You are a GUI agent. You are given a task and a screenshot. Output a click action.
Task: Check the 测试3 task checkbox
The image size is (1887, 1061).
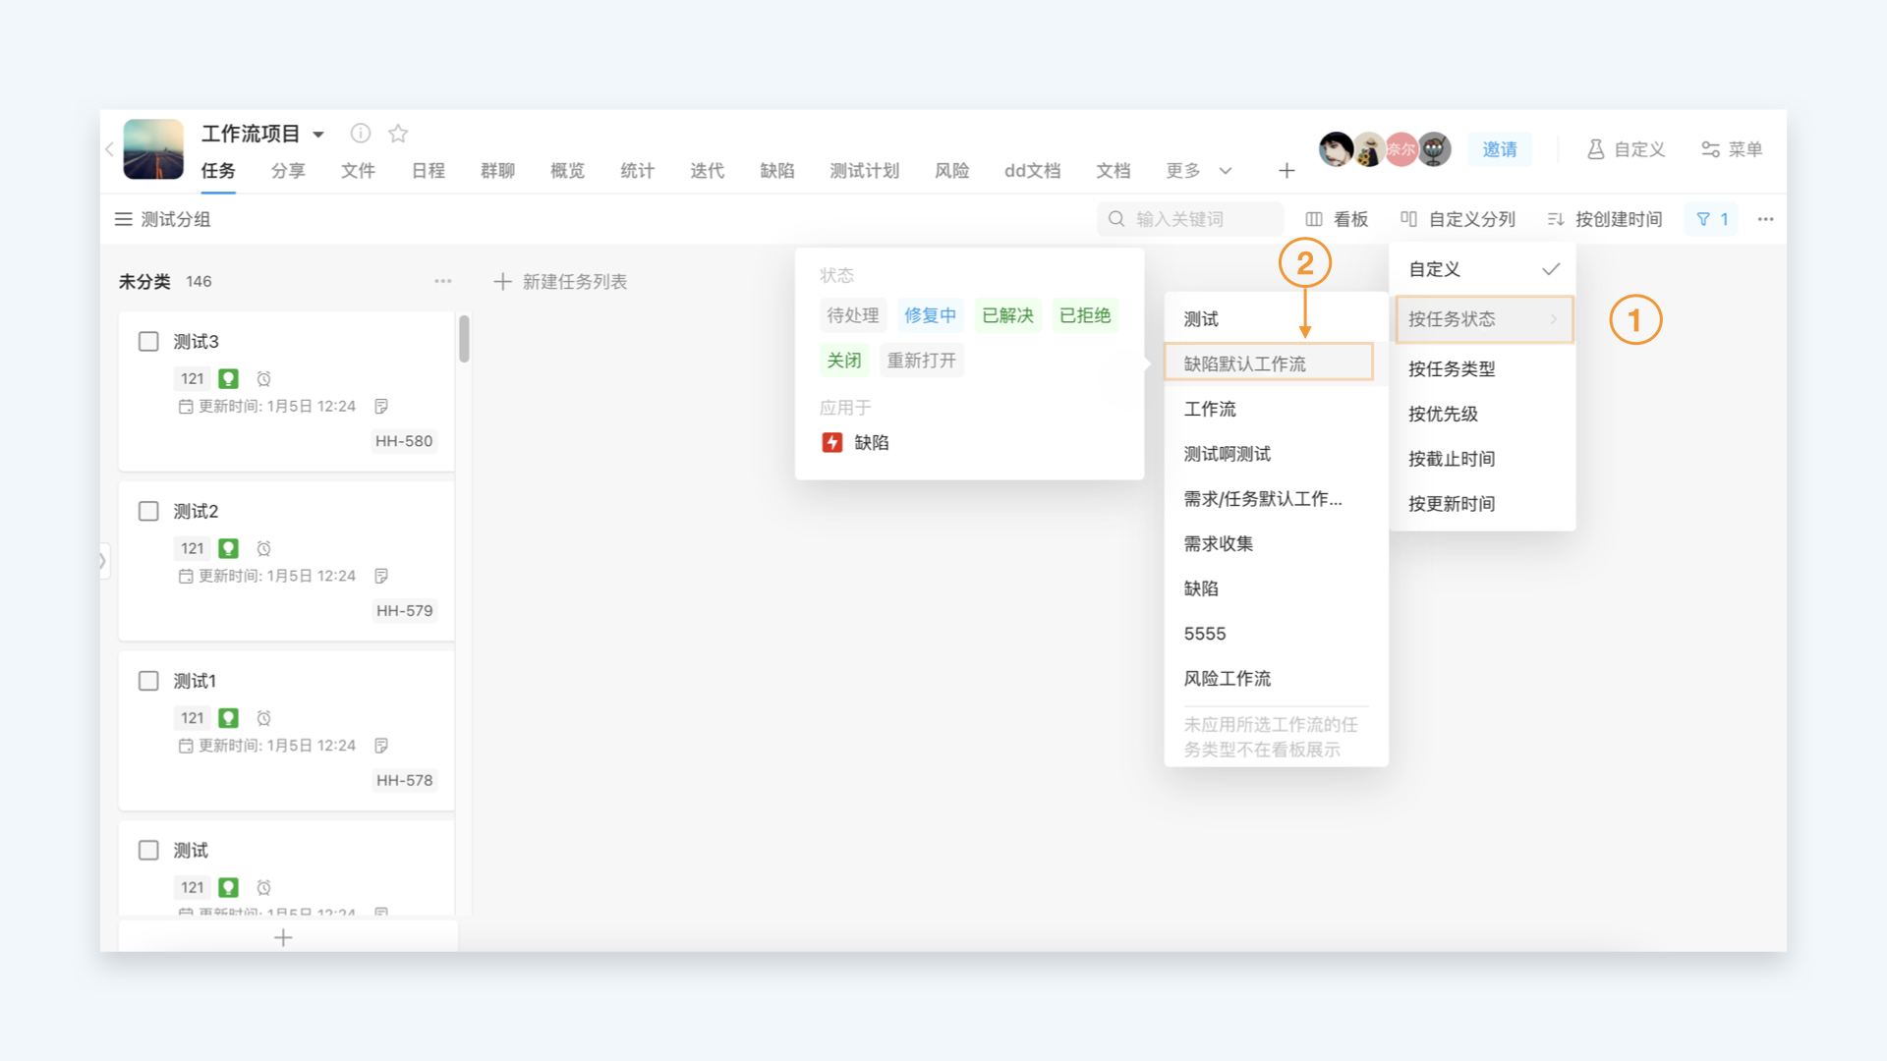click(x=148, y=341)
